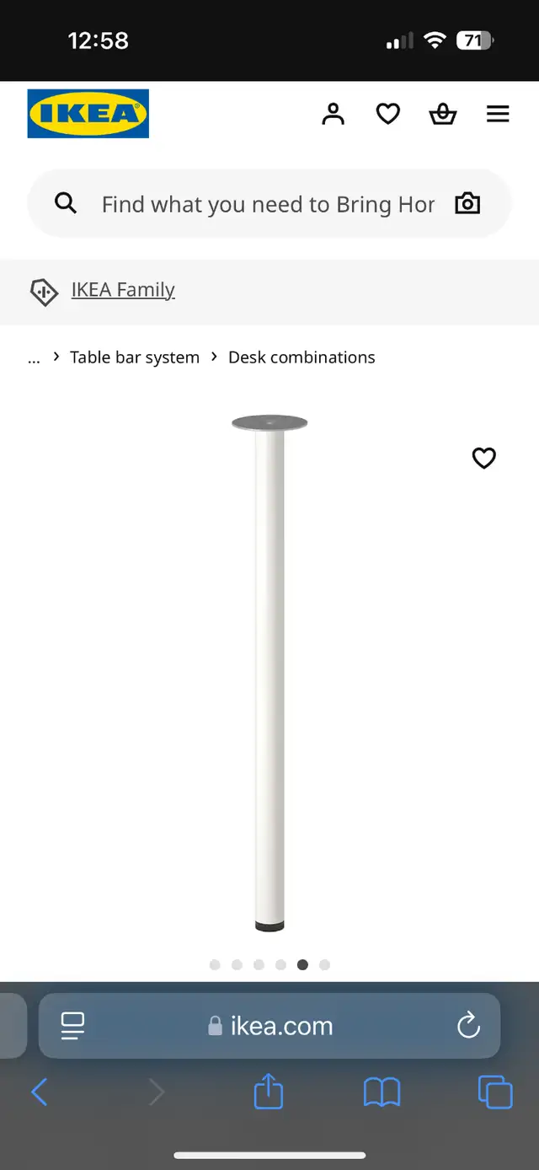
Task: Click the table leg product image
Action: pos(269,673)
